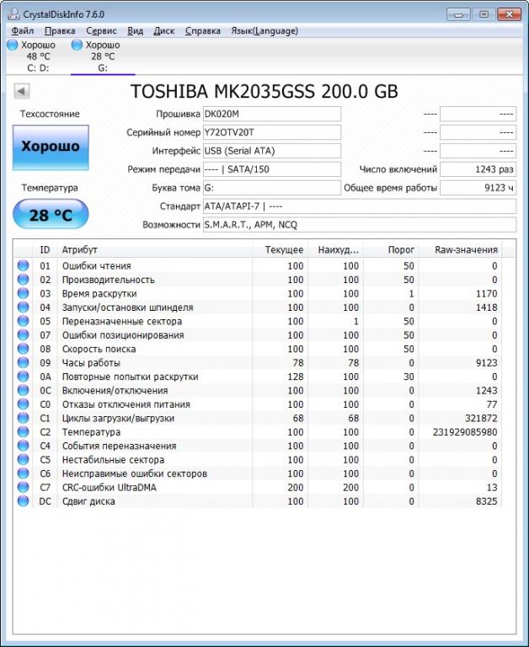Image resolution: width=529 pixels, height=647 pixels.
Task: Click raw value 8325 in DC row
Action: [486, 501]
